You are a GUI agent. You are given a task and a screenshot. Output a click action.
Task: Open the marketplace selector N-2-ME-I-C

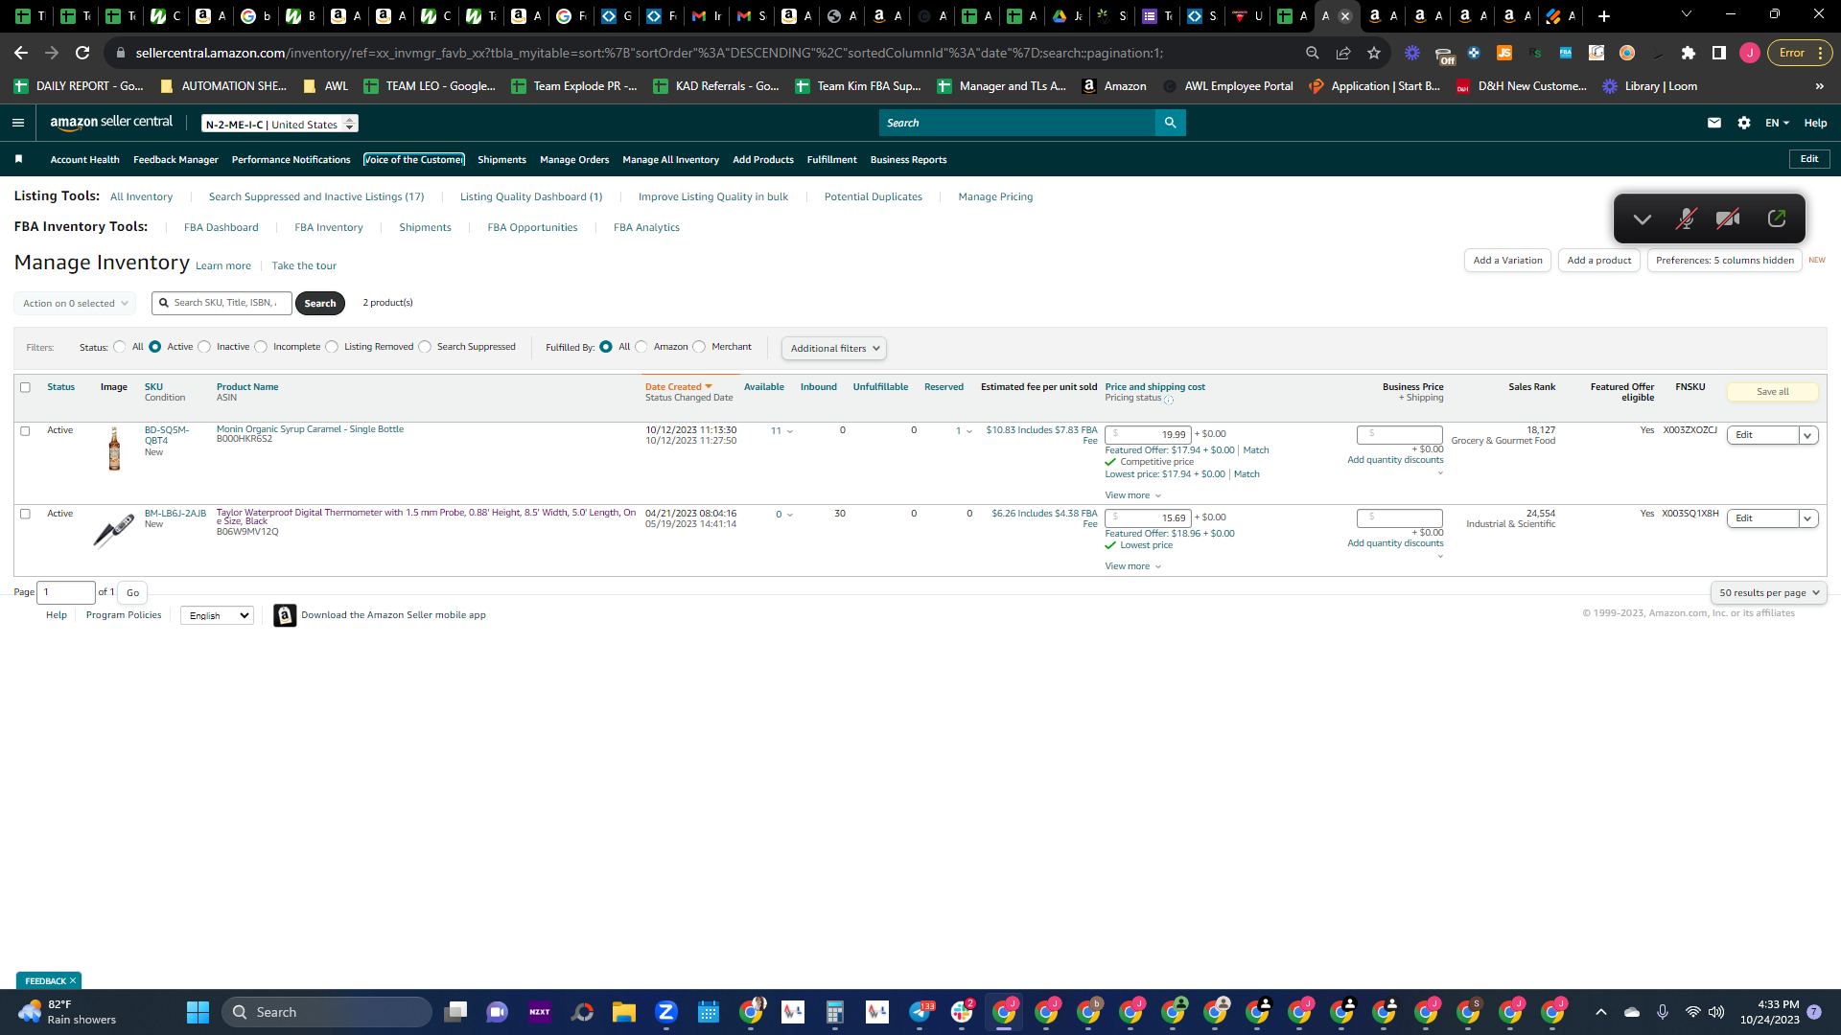pyautogui.click(x=280, y=124)
